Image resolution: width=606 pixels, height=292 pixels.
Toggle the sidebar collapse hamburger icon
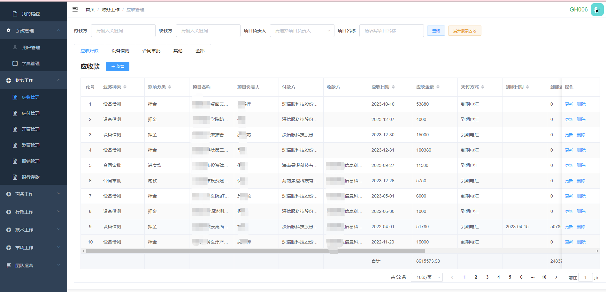click(75, 10)
